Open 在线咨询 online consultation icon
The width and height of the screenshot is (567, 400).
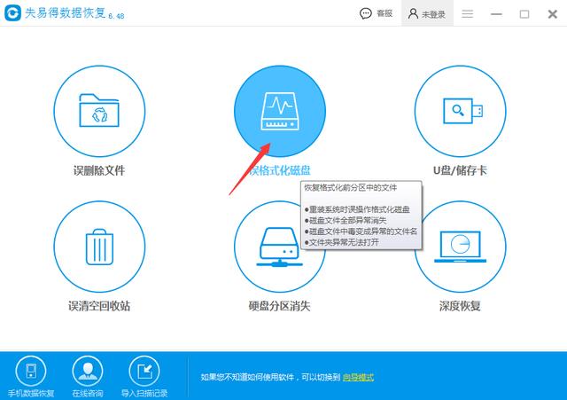88,371
